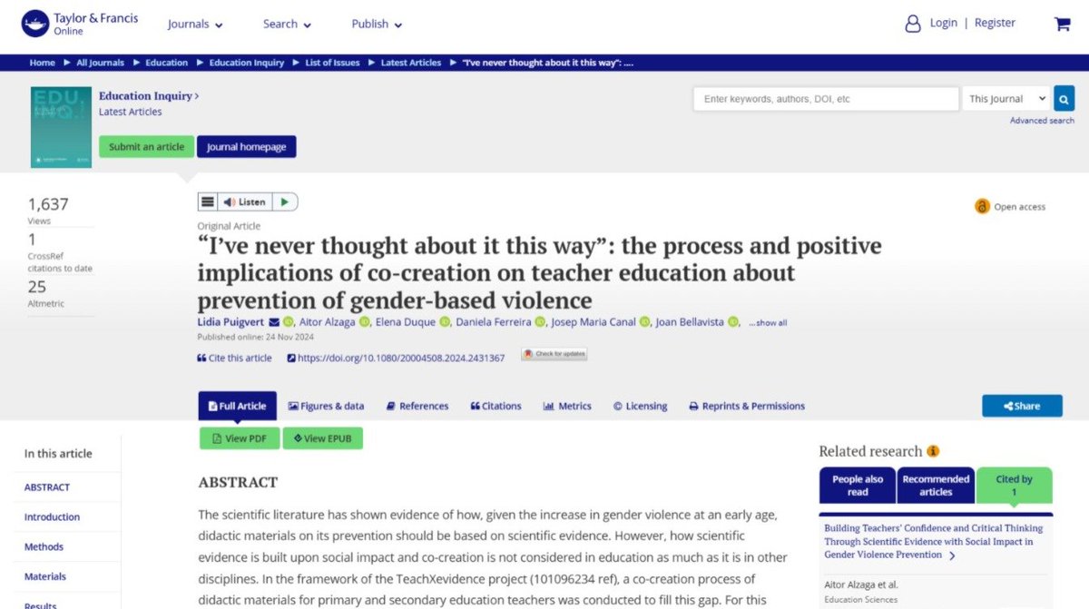Open the Listen menu hamburger icon
Screen dimensions: 1089x609
pos(208,202)
